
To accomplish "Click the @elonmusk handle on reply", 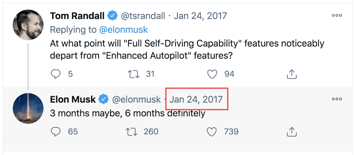I will coord(136,99).
